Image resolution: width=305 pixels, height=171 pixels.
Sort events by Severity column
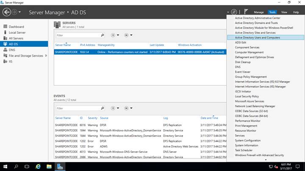pyautogui.click(x=92, y=118)
